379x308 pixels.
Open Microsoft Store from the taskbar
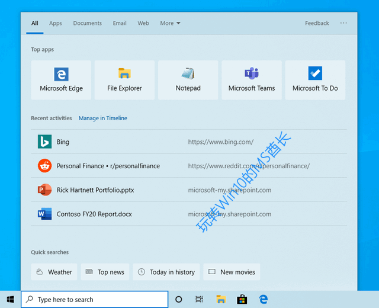coord(242,300)
